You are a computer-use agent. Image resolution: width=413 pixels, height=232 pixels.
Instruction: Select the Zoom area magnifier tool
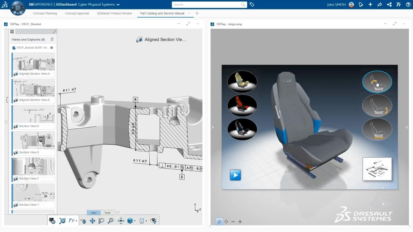pyautogui.click(x=111, y=221)
